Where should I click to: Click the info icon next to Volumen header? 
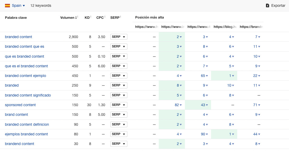click(x=77, y=16)
